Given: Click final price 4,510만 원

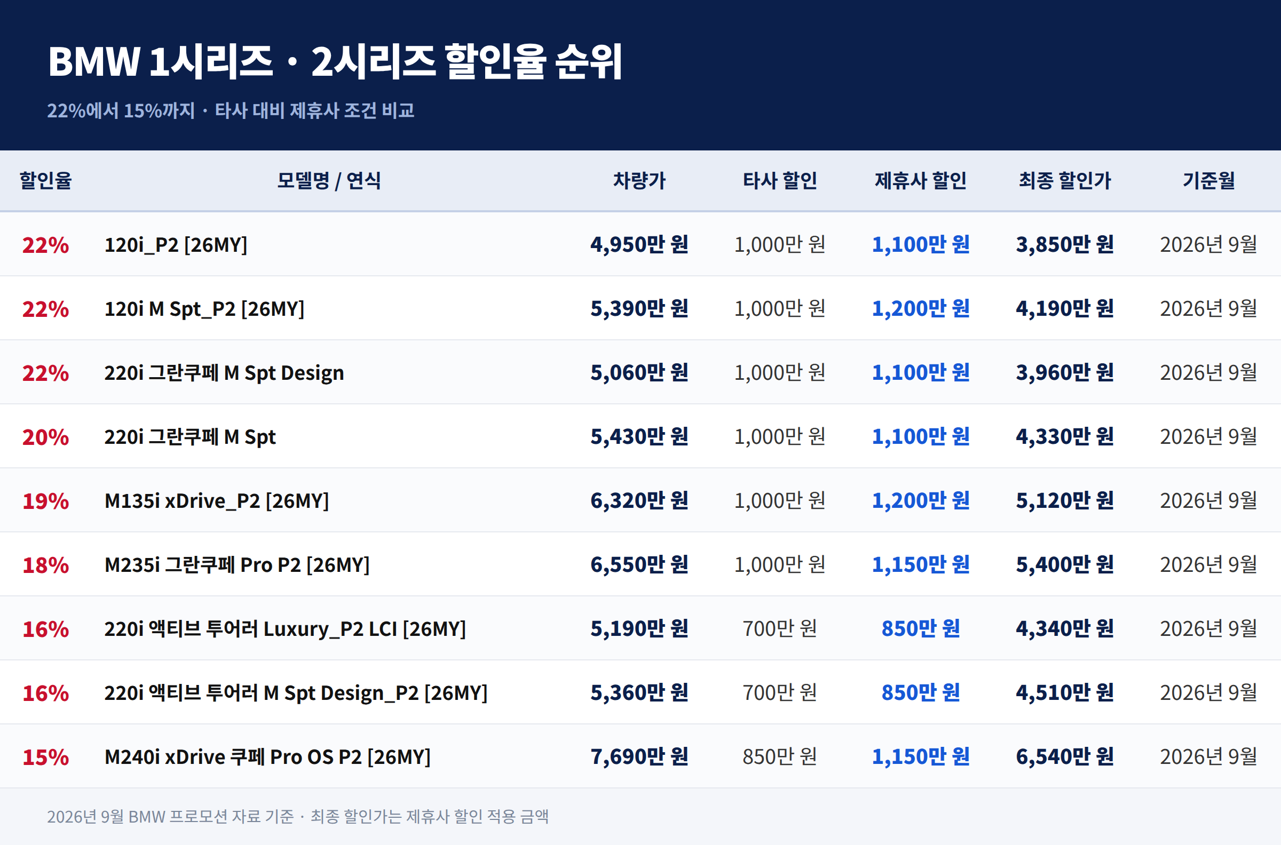Looking at the screenshot, I should pos(1065,693).
